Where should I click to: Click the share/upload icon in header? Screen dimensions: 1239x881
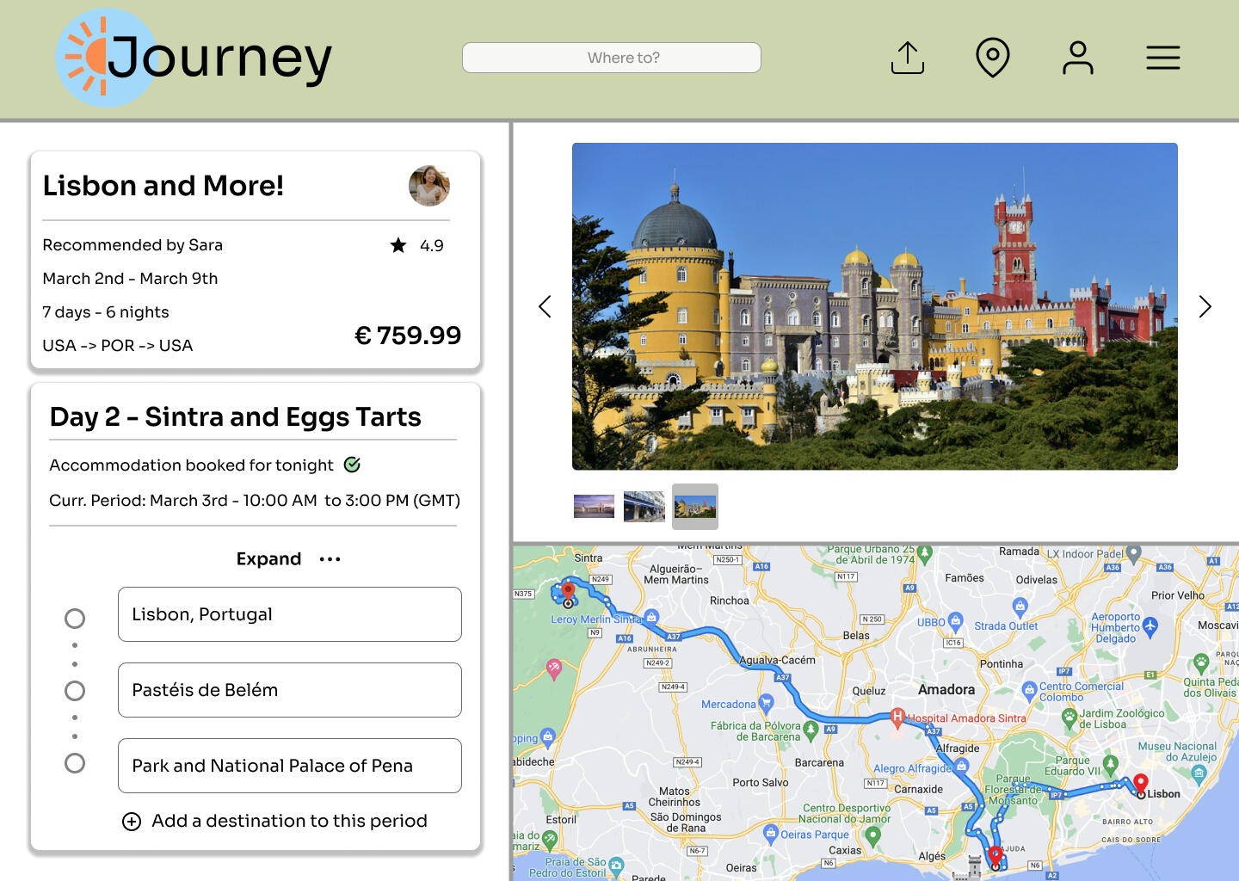(907, 58)
